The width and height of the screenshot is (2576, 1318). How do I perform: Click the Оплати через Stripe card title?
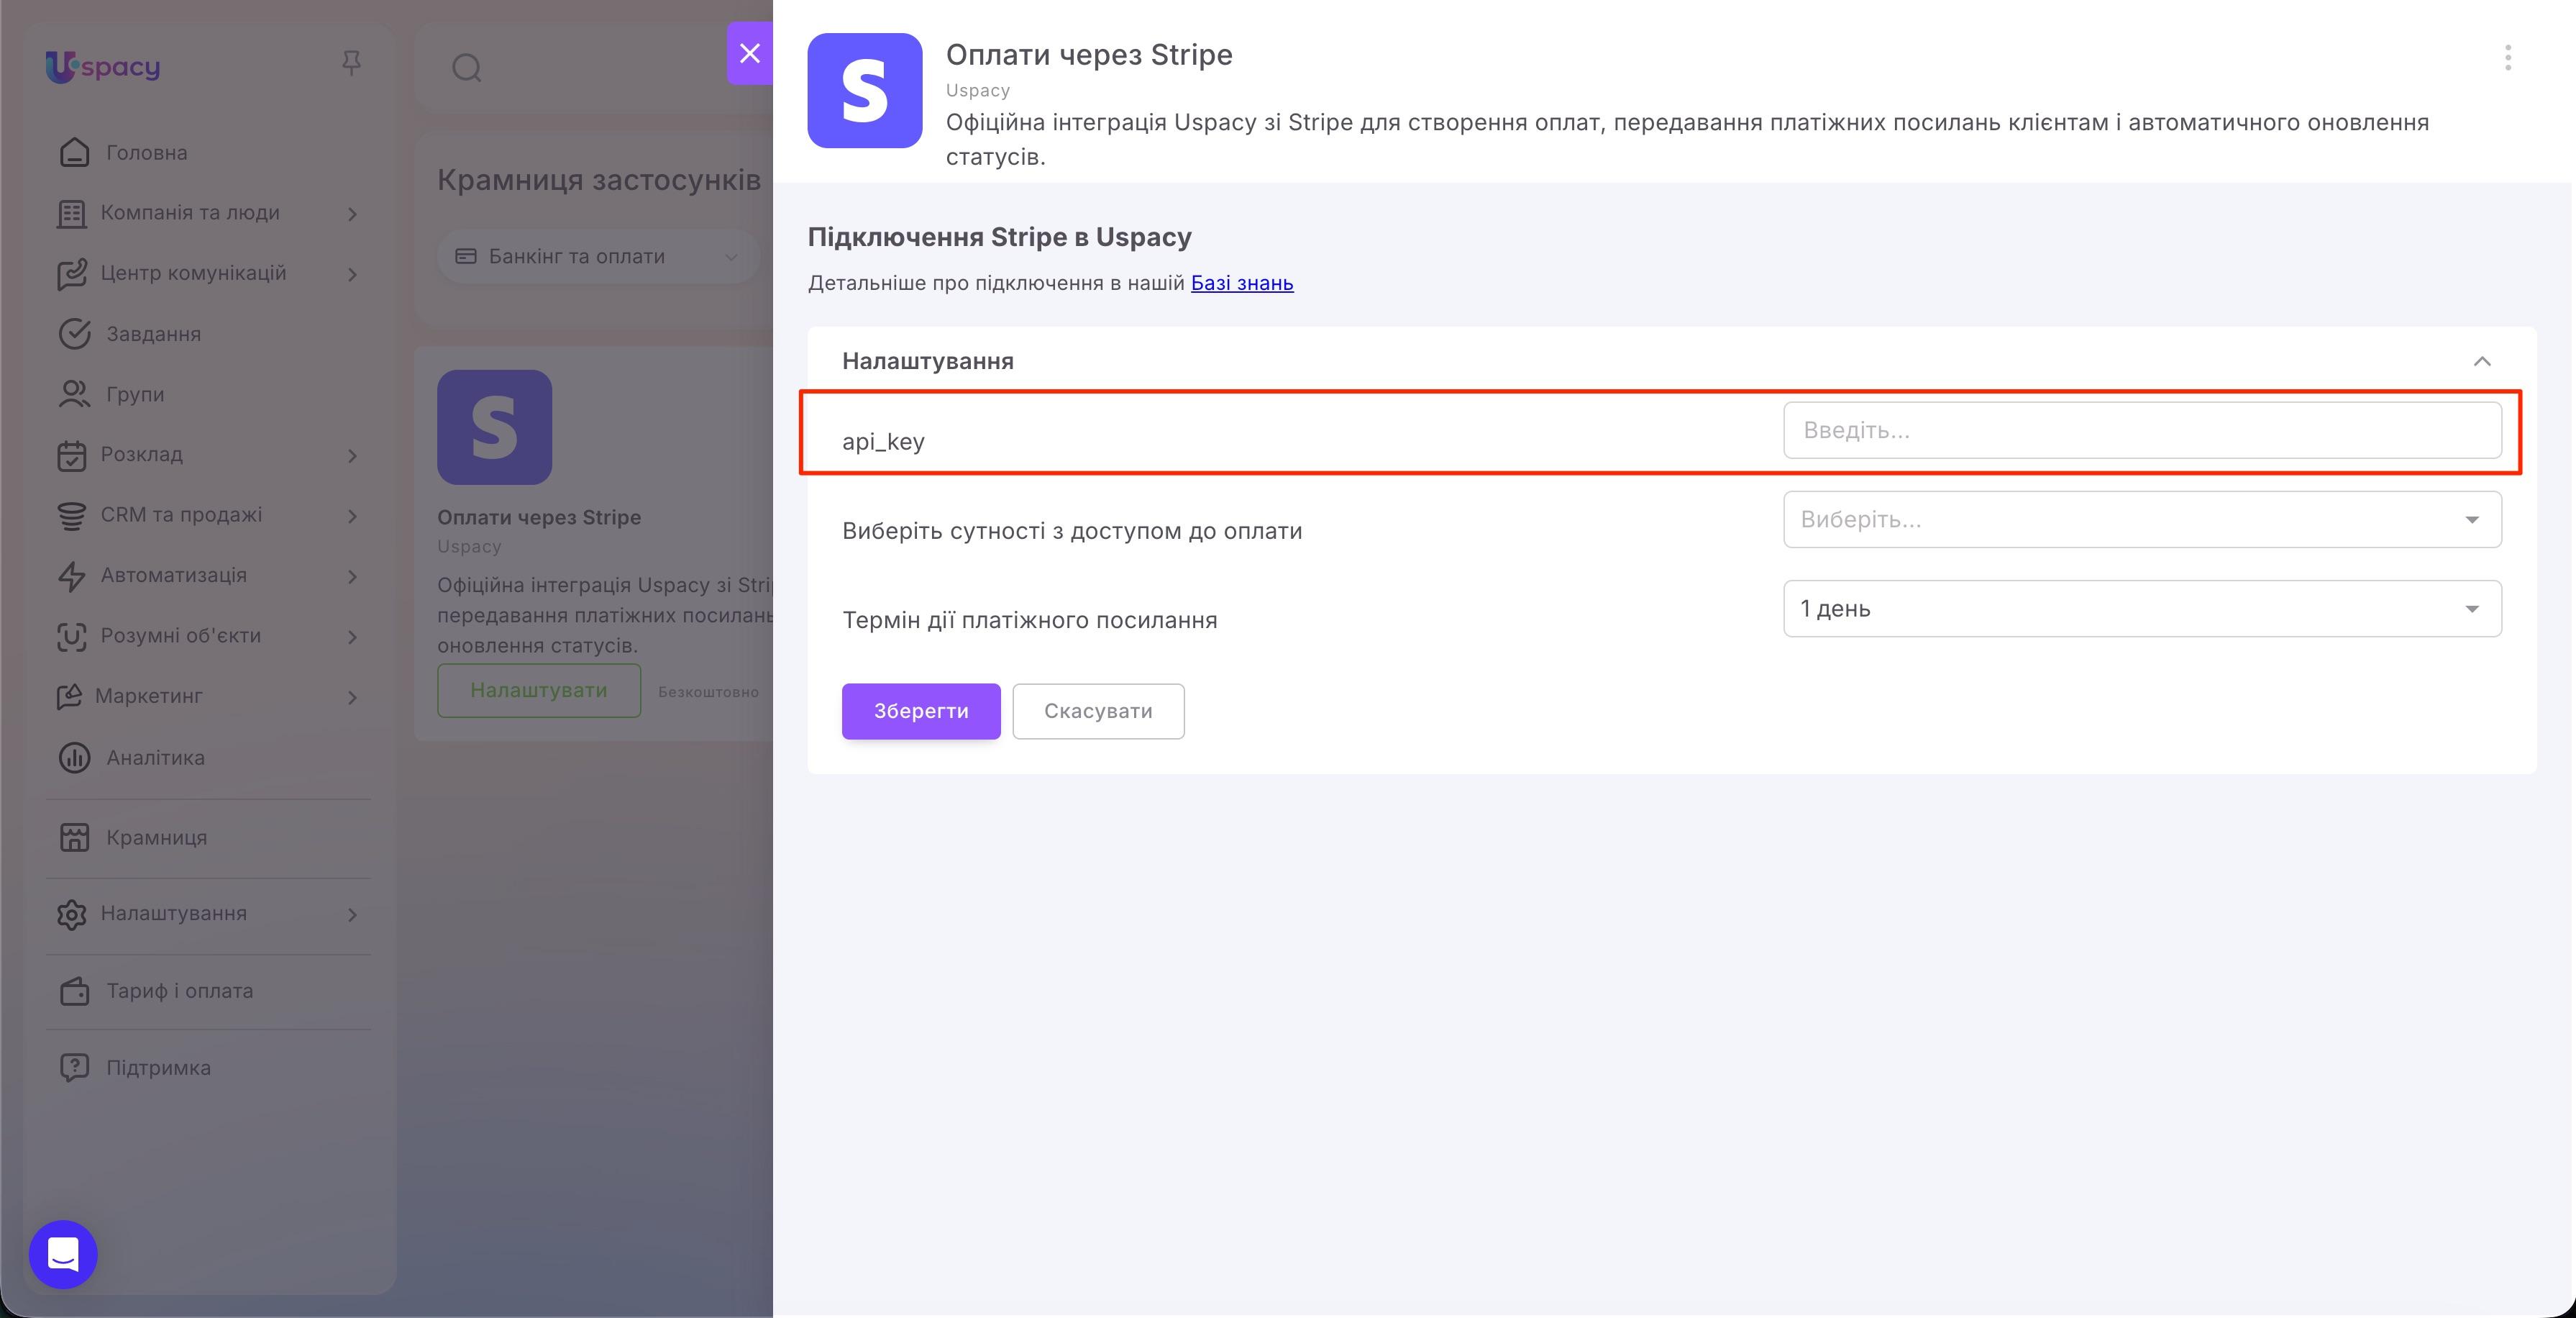[539, 517]
